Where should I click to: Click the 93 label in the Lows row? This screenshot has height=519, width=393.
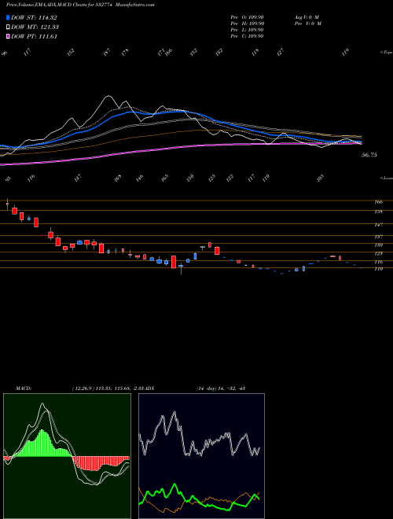[8, 179]
